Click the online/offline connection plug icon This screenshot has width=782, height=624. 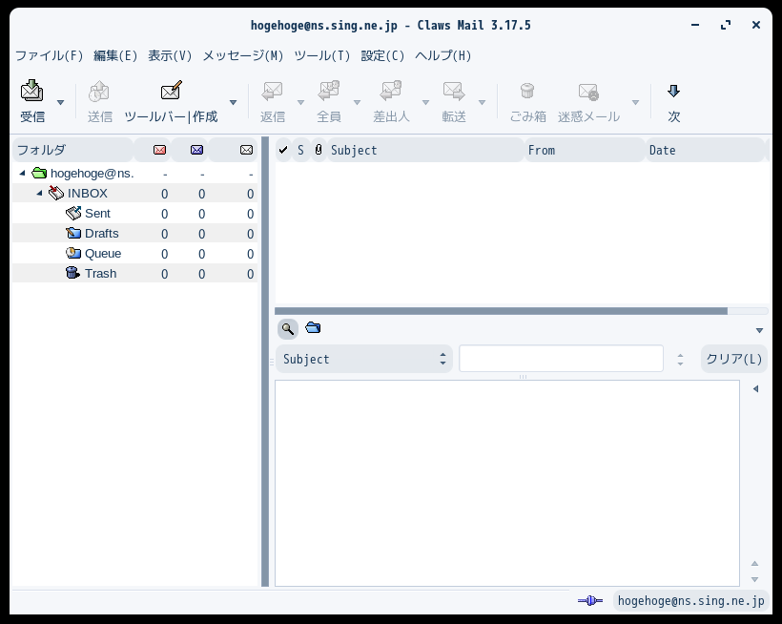[590, 600]
